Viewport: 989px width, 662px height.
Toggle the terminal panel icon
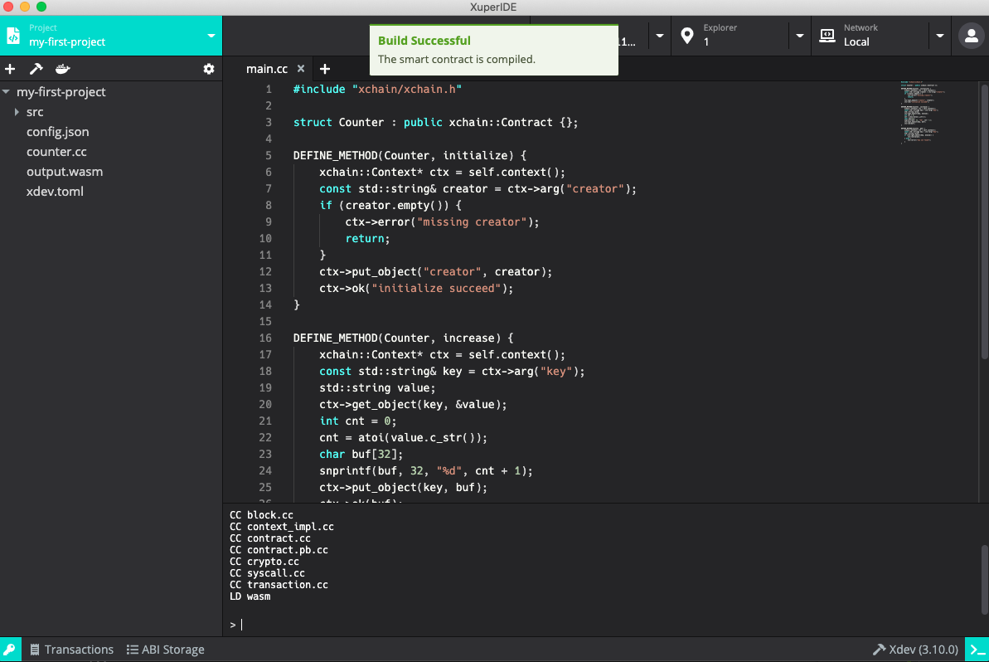977,650
